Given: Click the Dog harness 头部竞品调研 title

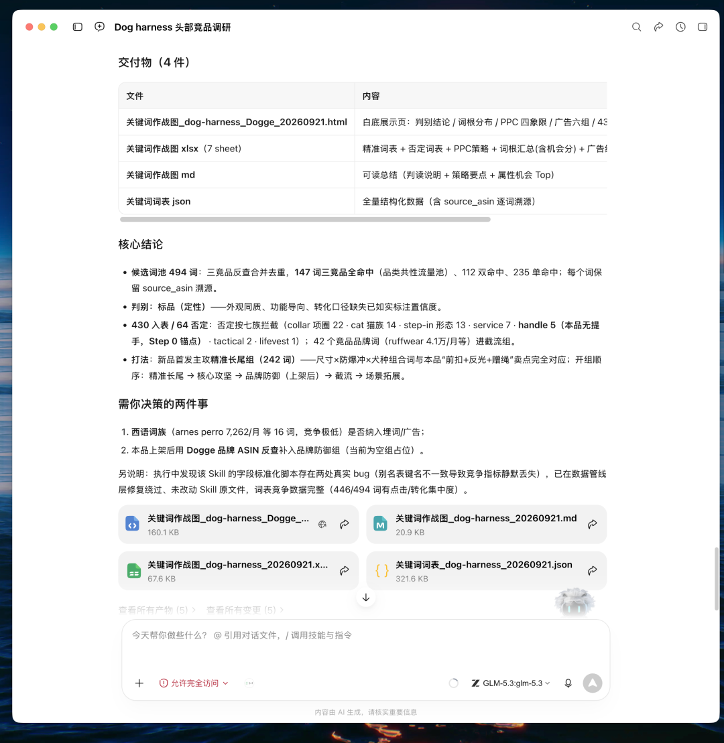Looking at the screenshot, I should [x=172, y=27].
